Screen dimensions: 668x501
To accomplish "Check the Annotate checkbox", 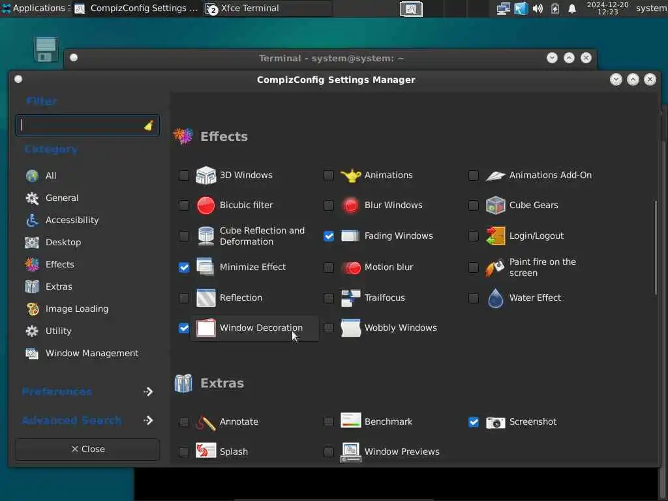I will click(183, 422).
